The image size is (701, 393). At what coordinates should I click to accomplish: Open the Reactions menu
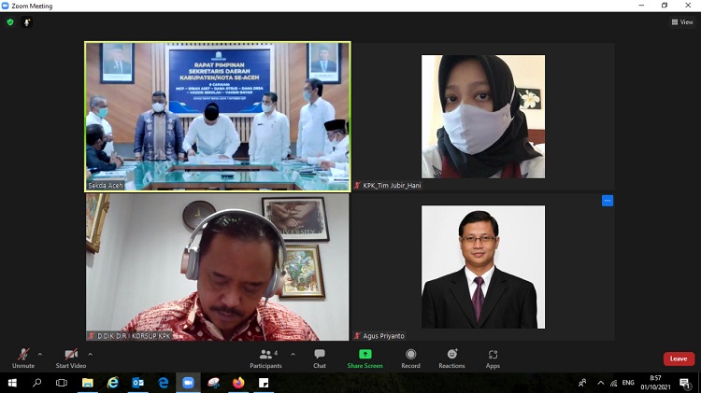point(451,358)
